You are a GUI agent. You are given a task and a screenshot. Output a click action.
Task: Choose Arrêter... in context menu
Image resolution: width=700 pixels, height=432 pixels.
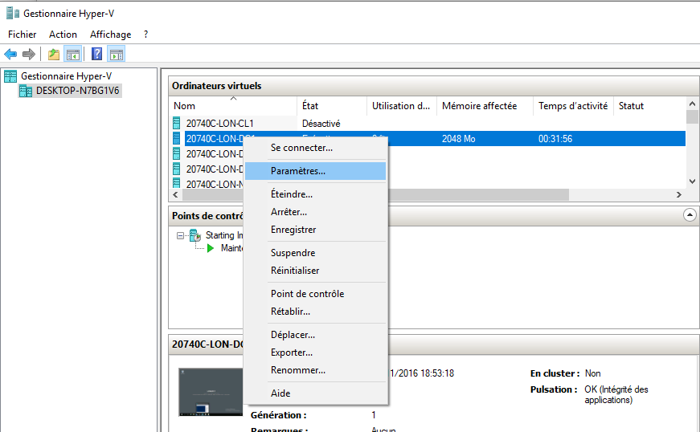[316, 212]
